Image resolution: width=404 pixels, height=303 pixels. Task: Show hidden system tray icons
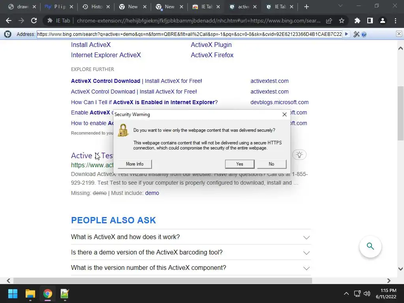point(346,294)
